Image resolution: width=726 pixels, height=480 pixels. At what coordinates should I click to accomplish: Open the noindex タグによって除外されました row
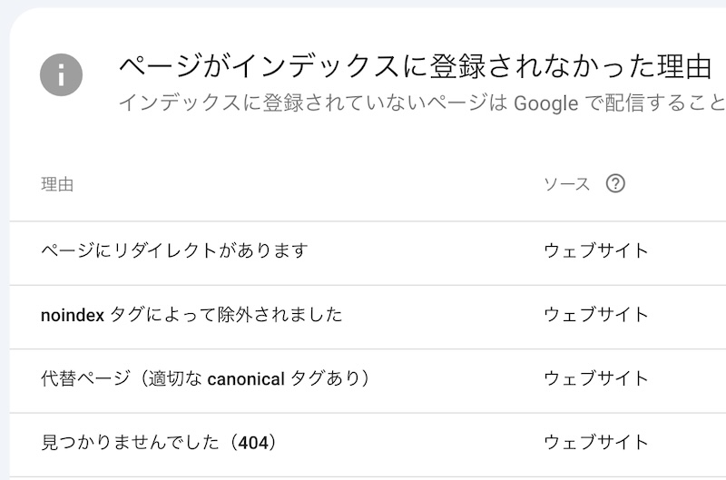coord(368,317)
